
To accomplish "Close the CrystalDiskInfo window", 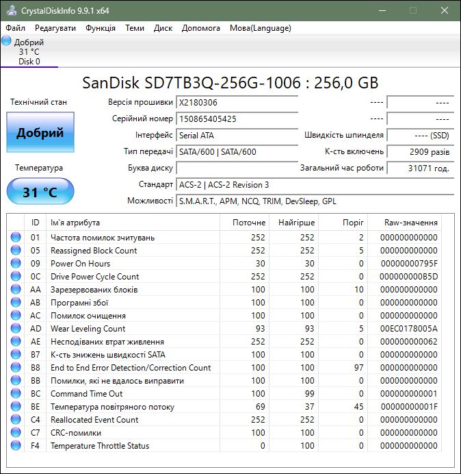I will 445,10.
